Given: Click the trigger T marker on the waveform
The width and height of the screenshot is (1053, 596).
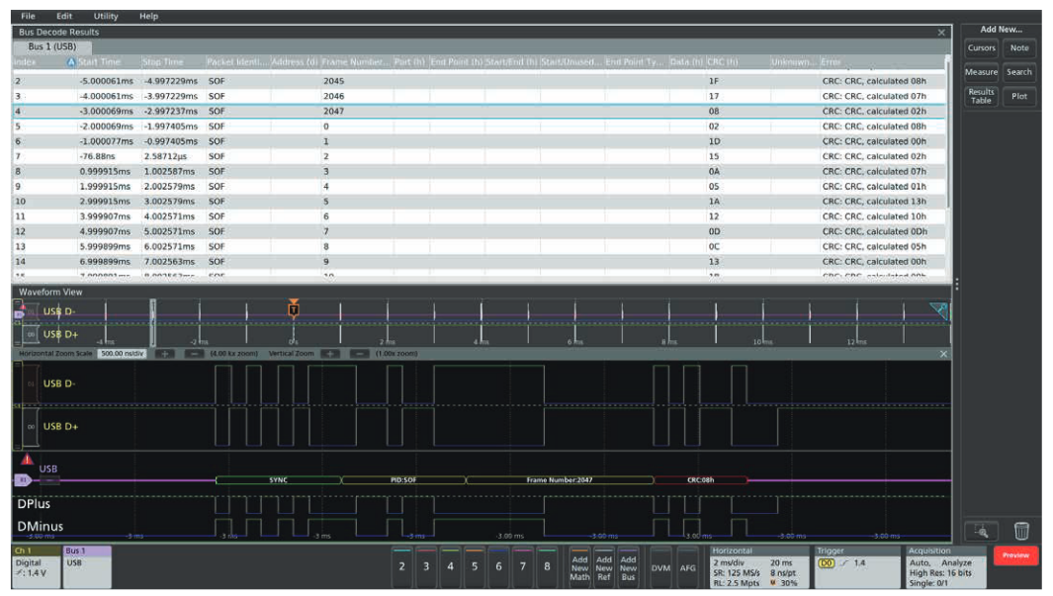Looking at the screenshot, I should point(293,310).
